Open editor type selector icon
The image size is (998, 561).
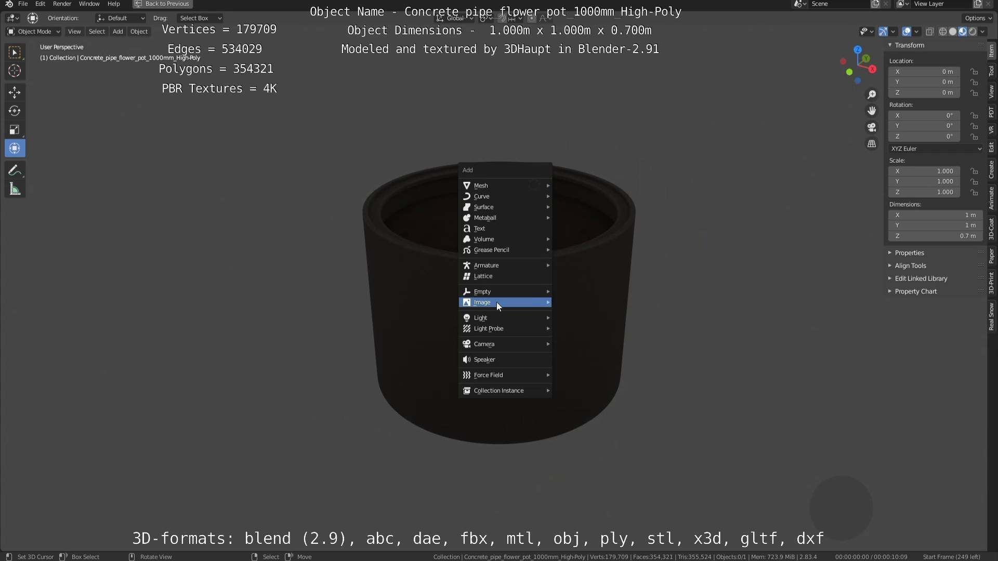pyautogui.click(x=12, y=18)
